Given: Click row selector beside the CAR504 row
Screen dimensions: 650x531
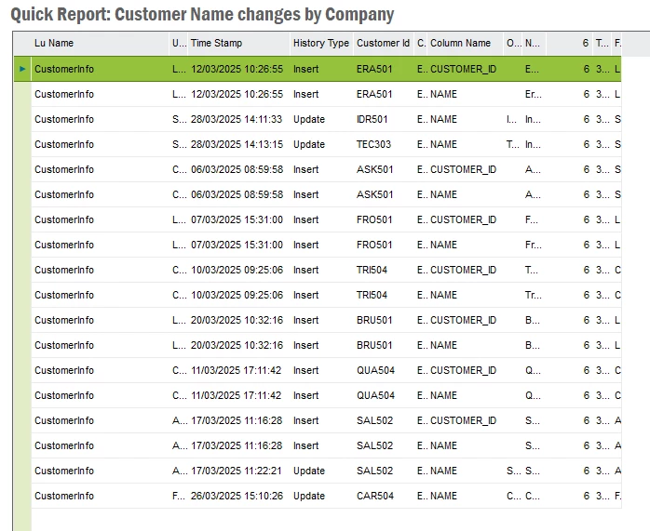Looking at the screenshot, I should pyautogui.click(x=22, y=496).
